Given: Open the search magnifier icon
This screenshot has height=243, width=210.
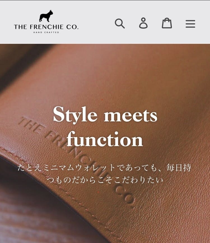Looking at the screenshot, I should tap(120, 23).
